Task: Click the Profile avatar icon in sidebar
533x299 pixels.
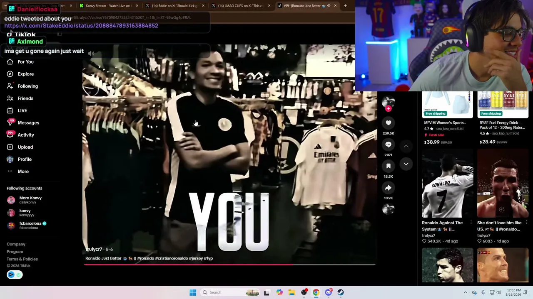Action: point(10,159)
